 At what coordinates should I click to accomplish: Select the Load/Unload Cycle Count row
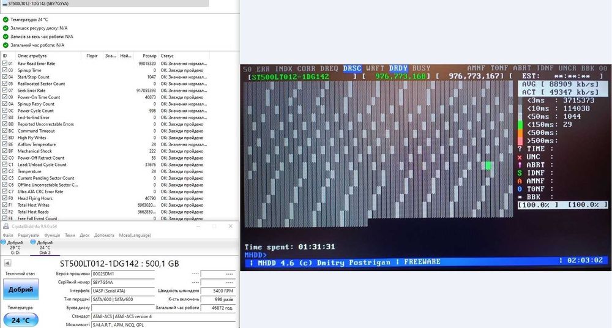[x=105, y=165]
